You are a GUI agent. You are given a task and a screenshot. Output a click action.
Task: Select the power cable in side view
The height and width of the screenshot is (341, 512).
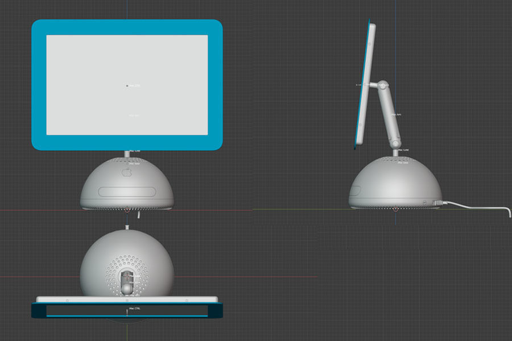click(x=478, y=208)
